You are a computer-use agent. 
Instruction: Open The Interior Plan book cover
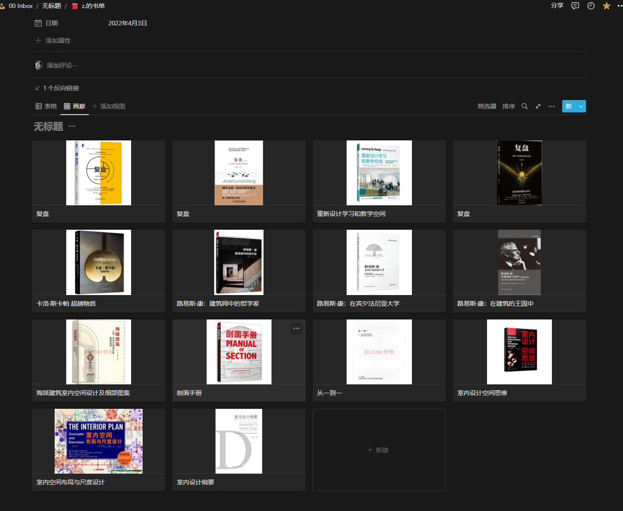(x=99, y=441)
